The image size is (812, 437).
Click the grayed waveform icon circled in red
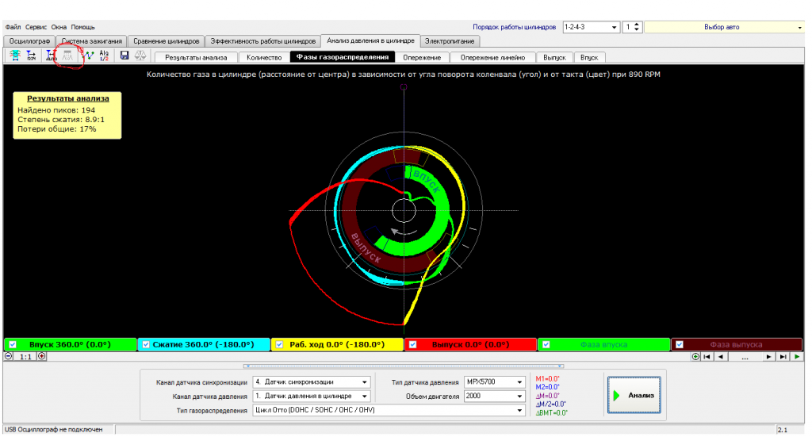coord(68,56)
